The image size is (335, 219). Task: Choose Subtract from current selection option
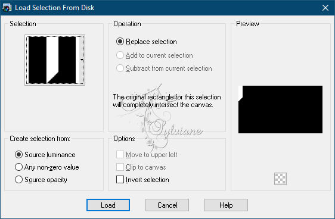tap(120, 68)
